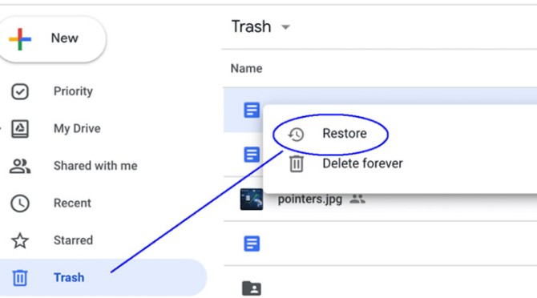Click the pointers.jpg thumbnail
This screenshot has height=298, width=537.
point(252,199)
